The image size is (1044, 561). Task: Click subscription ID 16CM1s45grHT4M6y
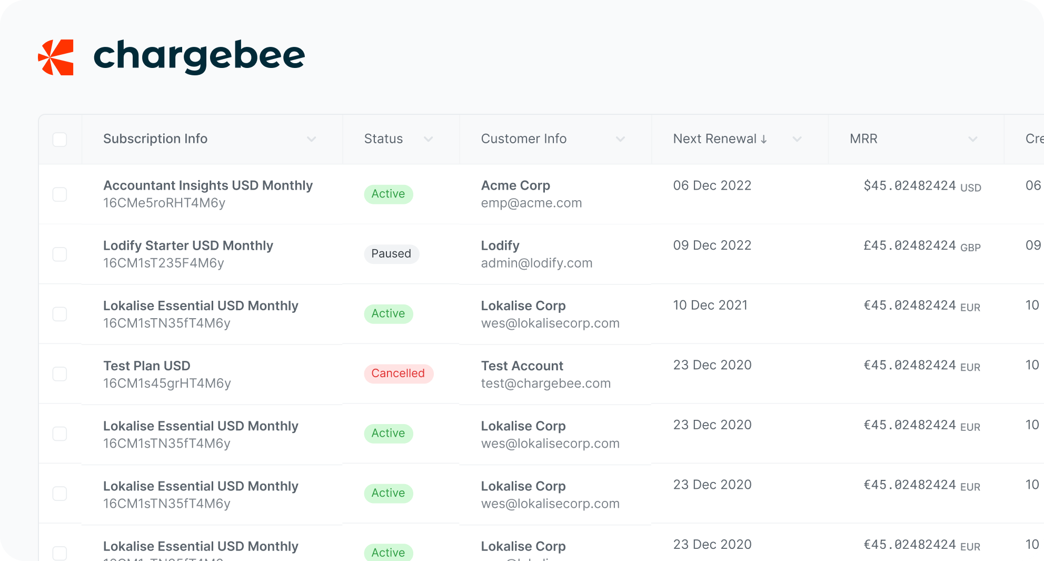tap(167, 383)
